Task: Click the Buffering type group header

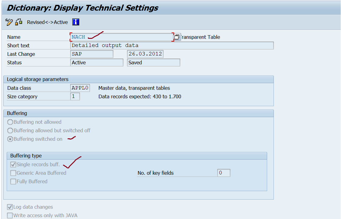Action: point(137,156)
